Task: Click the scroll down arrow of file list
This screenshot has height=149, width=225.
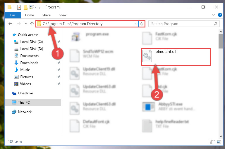Action: 221,136
